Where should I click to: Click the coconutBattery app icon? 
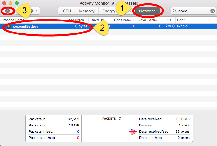pos(9,26)
